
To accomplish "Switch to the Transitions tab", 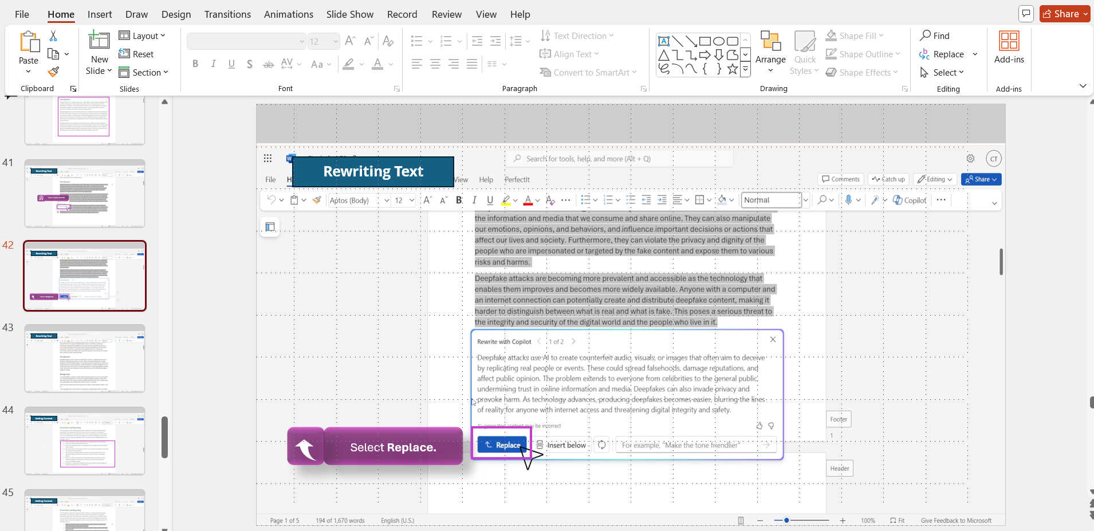I will pos(227,14).
